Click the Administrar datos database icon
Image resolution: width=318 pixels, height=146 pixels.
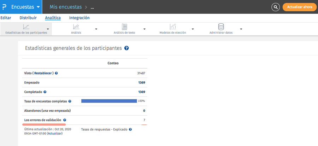[221, 27]
